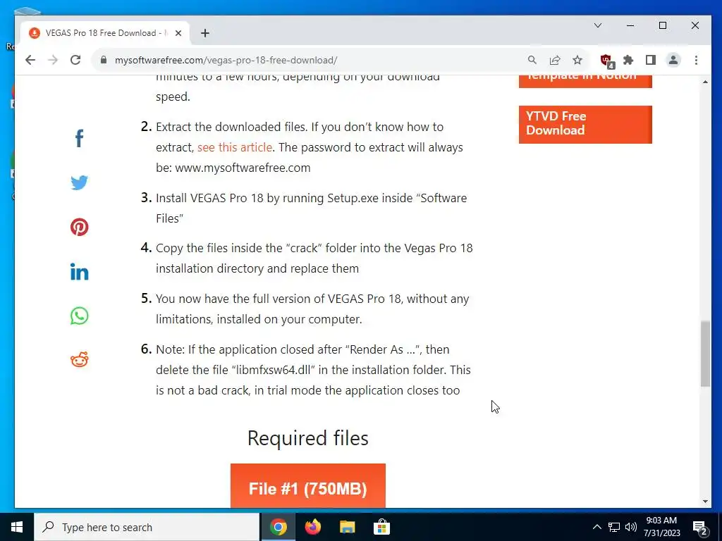The height and width of the screenshot is (541, 722).
Task: Open the Extensions puzzle icon
Action: click(628, 60)
